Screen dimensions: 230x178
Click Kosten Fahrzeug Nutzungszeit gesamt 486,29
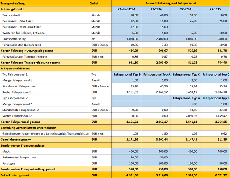pos(126,51)
